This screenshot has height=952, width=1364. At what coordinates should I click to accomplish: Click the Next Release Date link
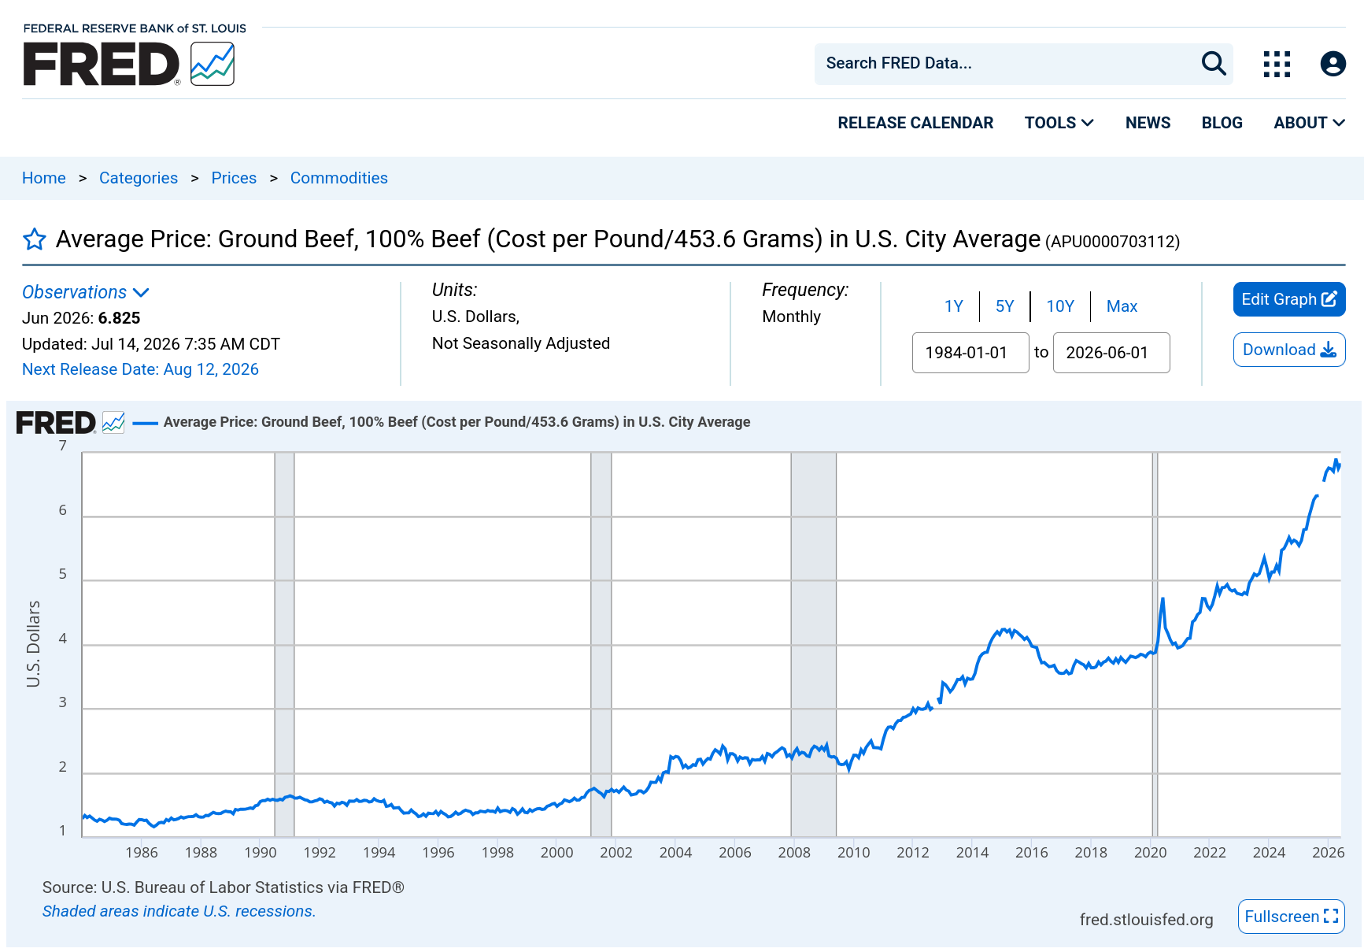tap(140, 369)
